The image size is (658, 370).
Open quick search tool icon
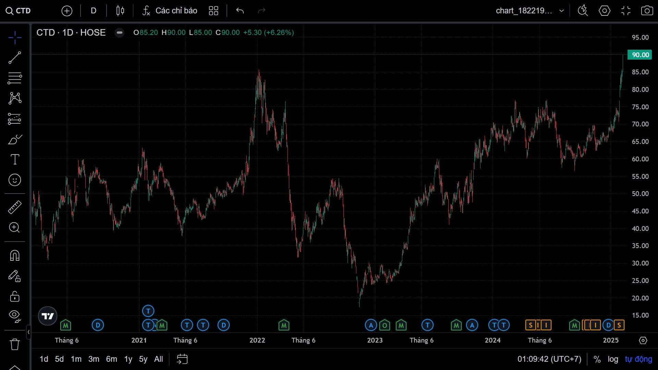click(583, 11)
